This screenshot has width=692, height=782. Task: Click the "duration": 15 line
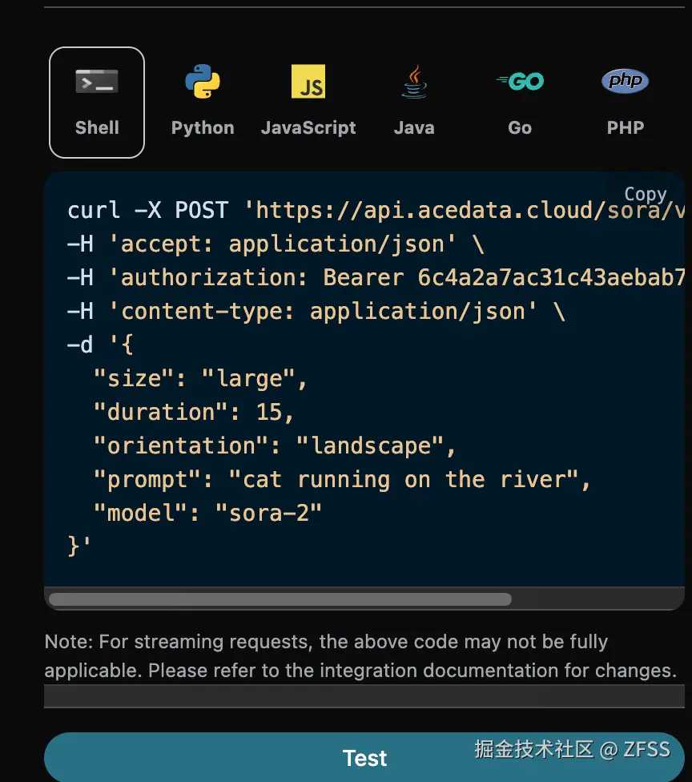(194, 413)
